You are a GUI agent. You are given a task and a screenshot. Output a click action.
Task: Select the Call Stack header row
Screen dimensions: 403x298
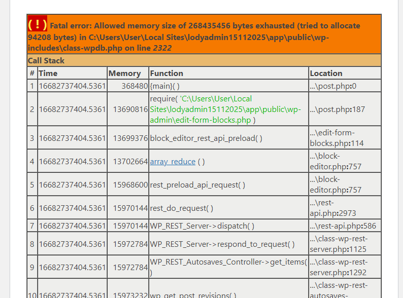(x=204, y=61)
